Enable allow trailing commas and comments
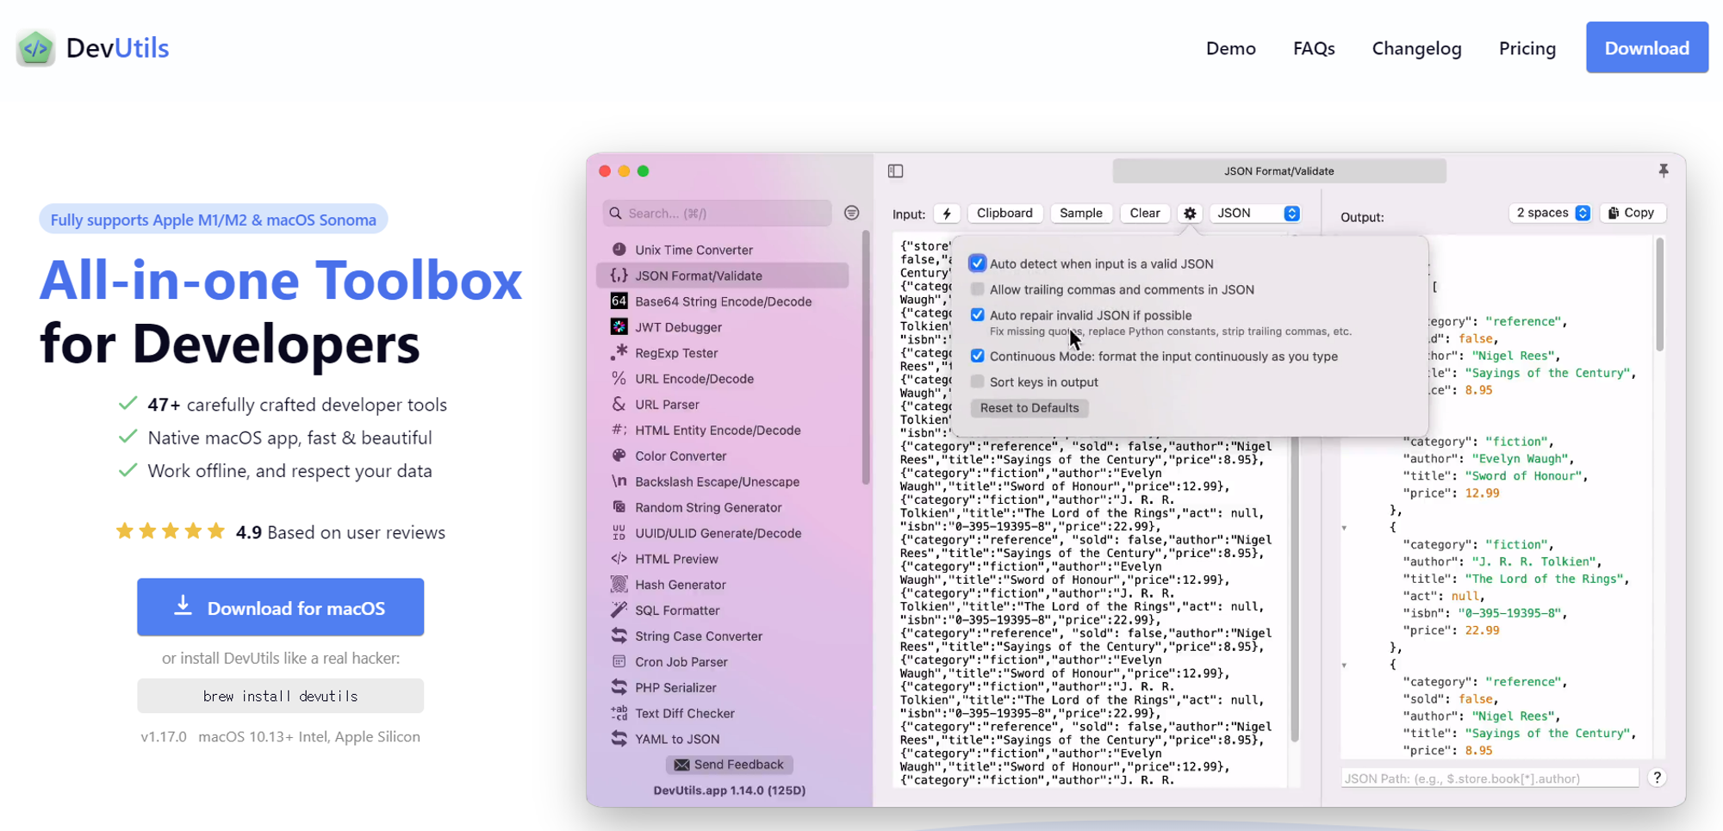Screen dimensions: 1723x831 pyautogui.click(x=977, y=289)
